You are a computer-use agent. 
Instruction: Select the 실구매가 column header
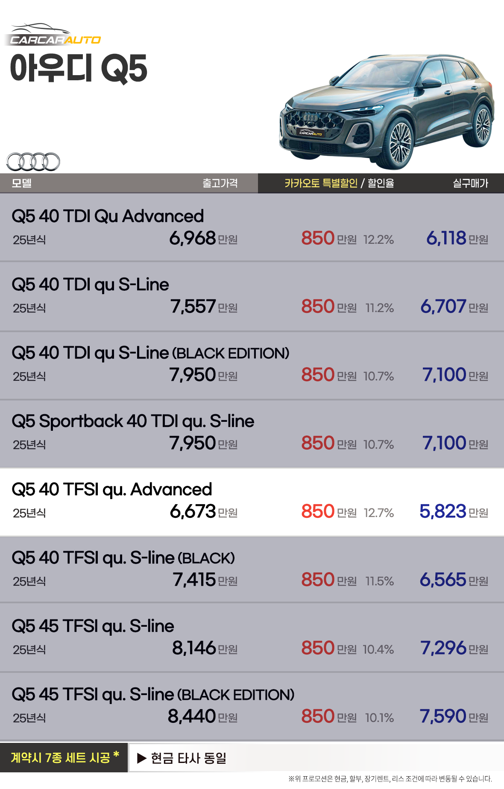(470, 183)
